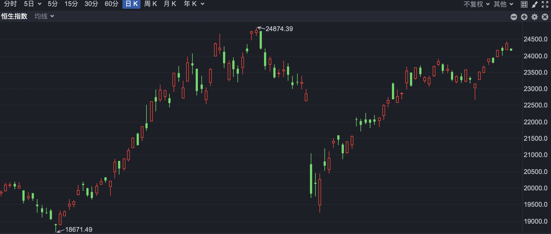Click the 24874.39 high price label

coord(279,29)
